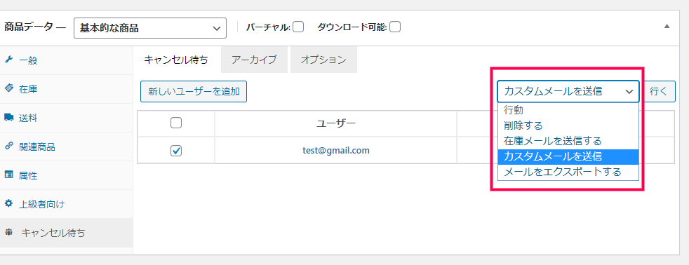Click the gear icon beside 上級者向け
Viewport: 689px width, 265px height.
8,203
